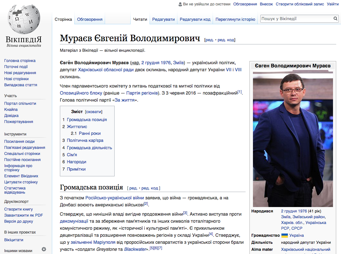This screenshot has width=341, height=254.
Task: Open Опозиційного блоку link
Action: tap(81, 93)
